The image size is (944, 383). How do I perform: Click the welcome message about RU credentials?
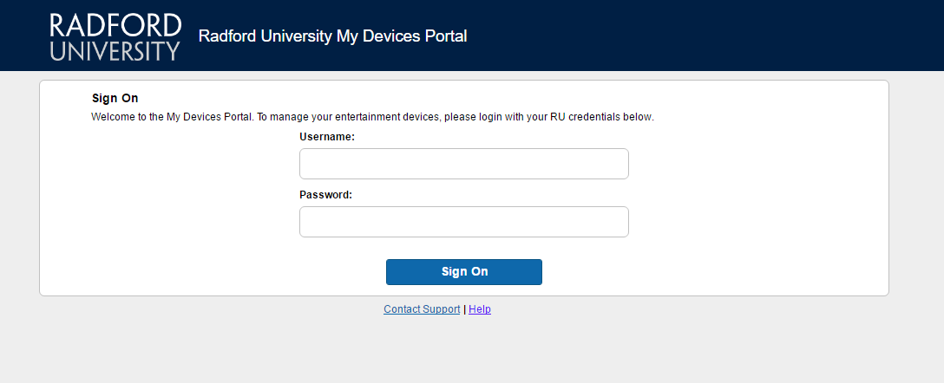click(373, 117)
